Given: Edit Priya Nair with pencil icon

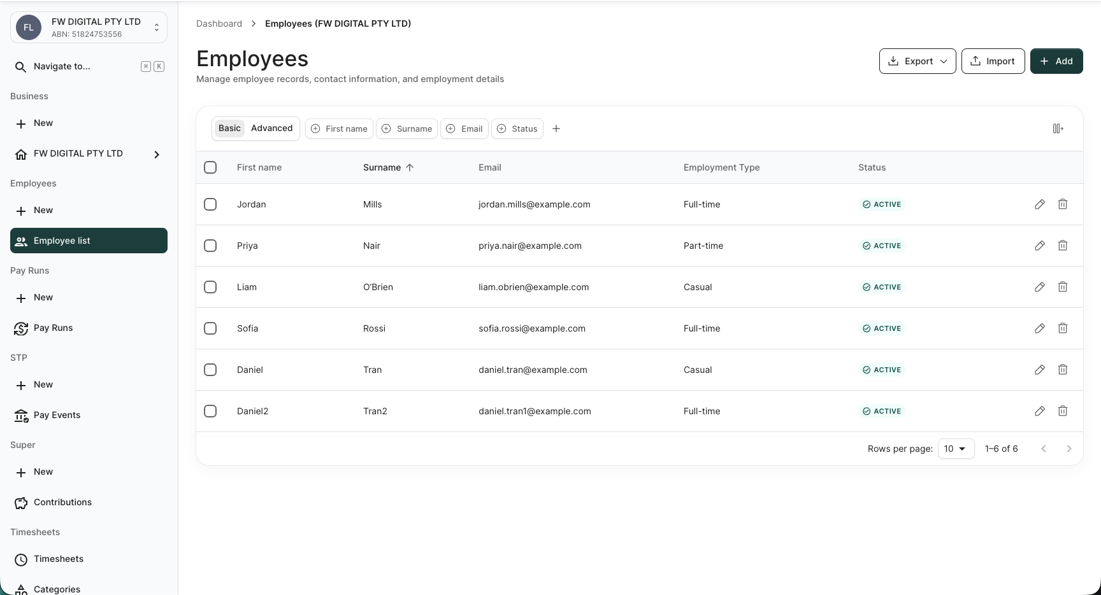Looking at the screenshot, I should (x=1040, y=246).
